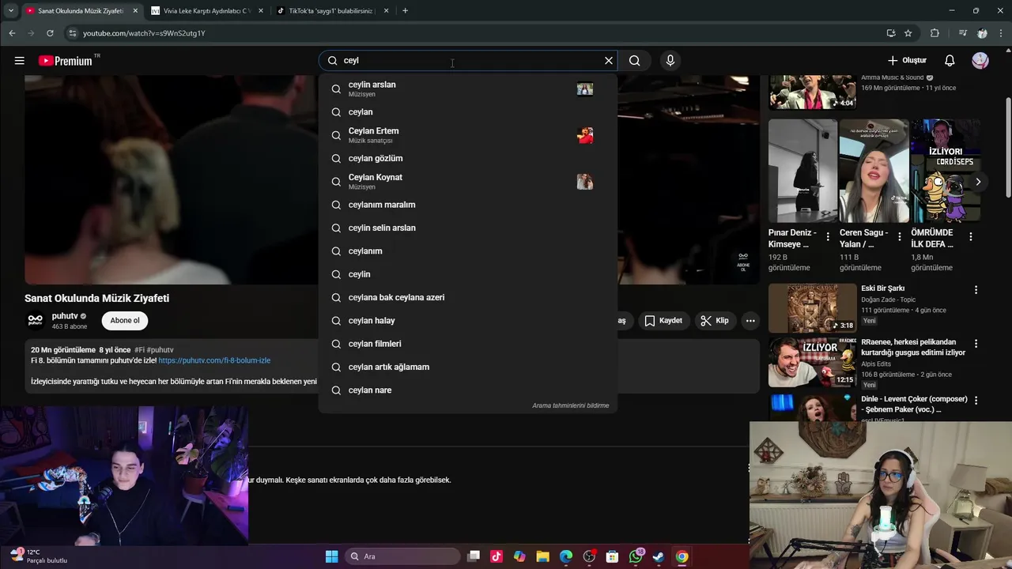Image resolution: width=1012 pixels, height=569 pixels.
Task: Open the tab search dropdown arrow
Action: [x=10, y=11]
